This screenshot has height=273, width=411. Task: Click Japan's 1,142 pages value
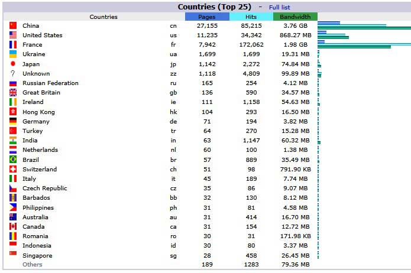click(x=207, y=64)
